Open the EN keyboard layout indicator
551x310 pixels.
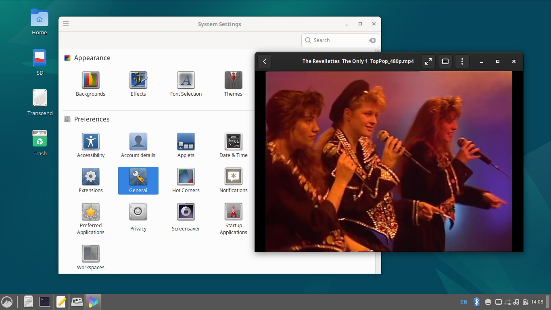(x=464, y=302)
